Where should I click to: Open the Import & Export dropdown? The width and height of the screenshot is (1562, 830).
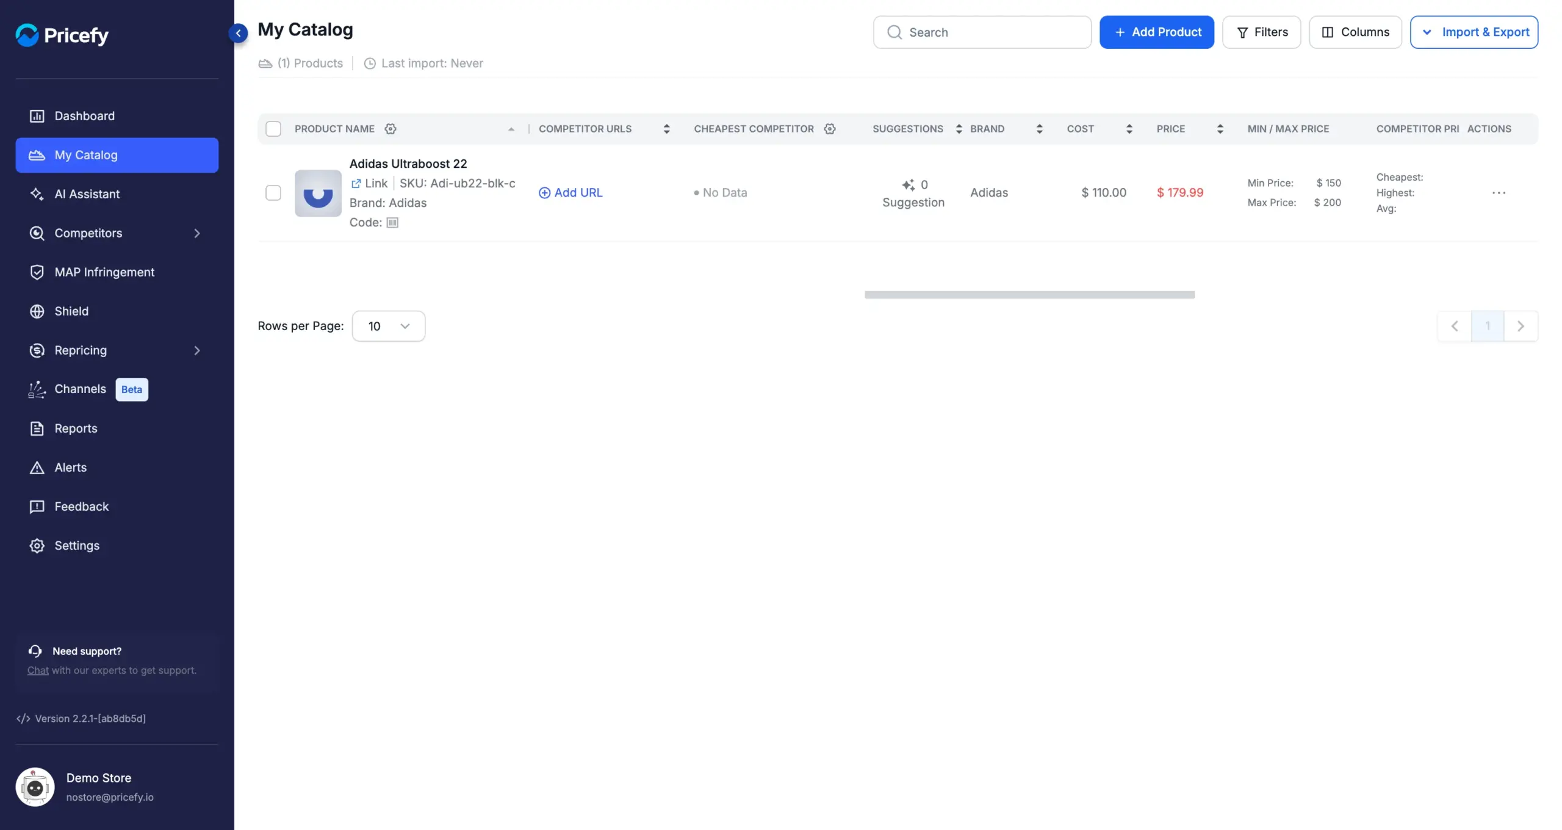point(1474,32)
